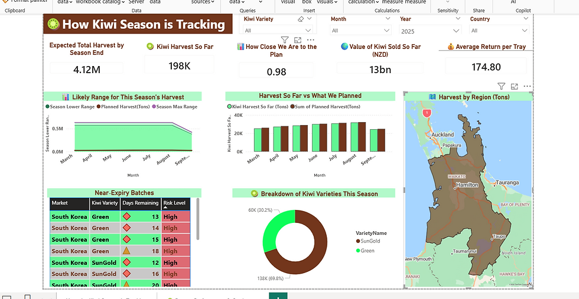Sort table by Risk Level column header

pyautogui.click(x=176, y=204)
